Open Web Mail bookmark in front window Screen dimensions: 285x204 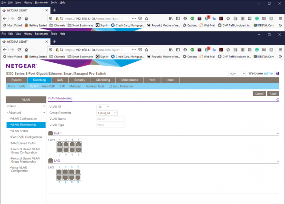(208, 57)
